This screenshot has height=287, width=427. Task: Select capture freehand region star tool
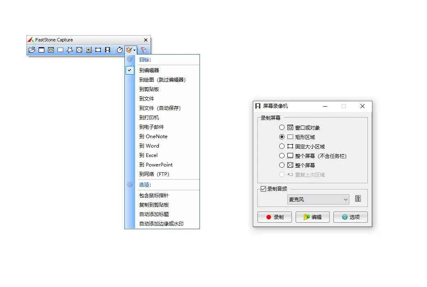70,50
